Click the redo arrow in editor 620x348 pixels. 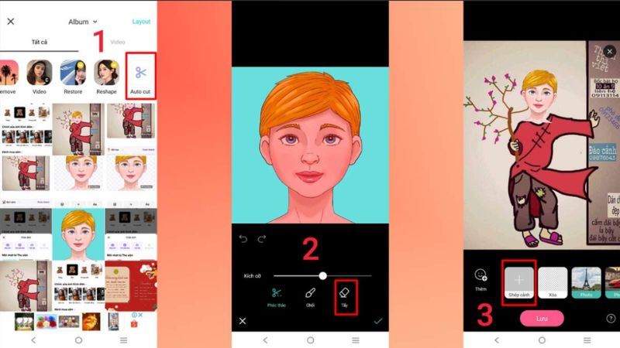[261, 239]
